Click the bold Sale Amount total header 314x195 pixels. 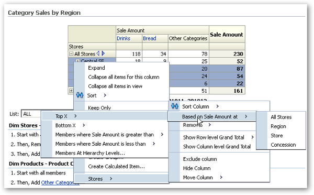coord(227,35)
